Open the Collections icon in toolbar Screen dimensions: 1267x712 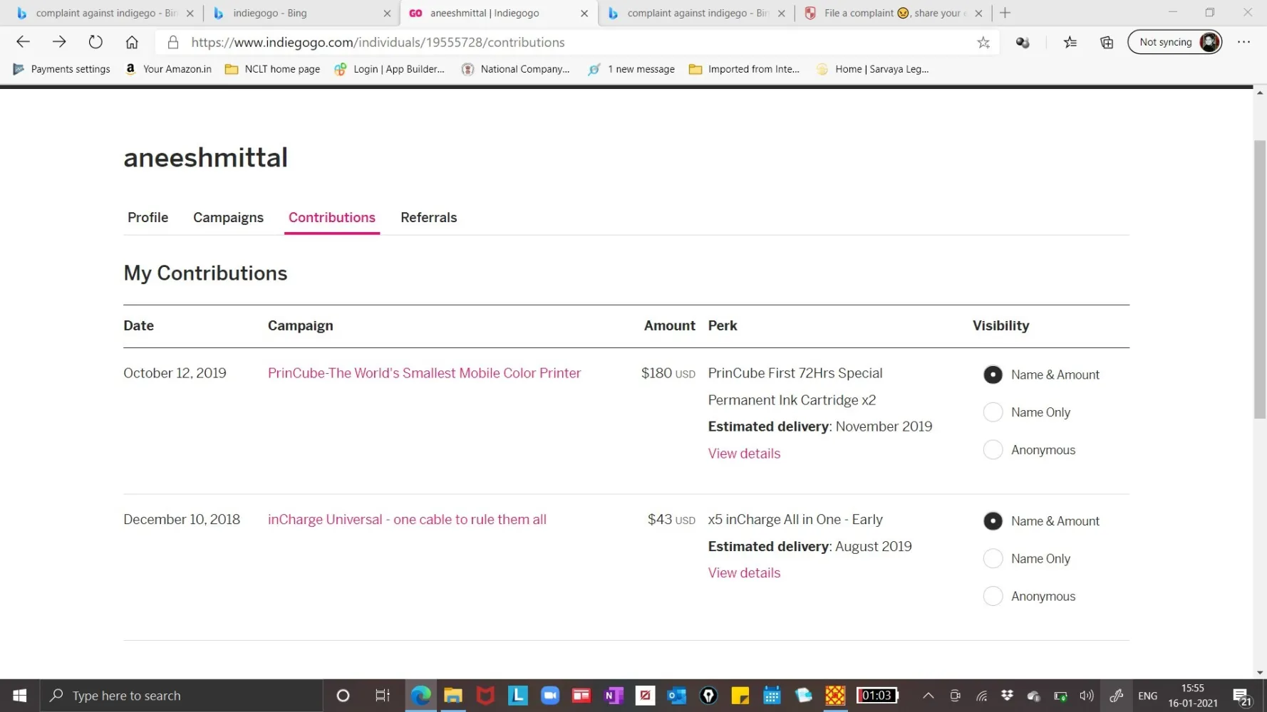click(1107, 43)
